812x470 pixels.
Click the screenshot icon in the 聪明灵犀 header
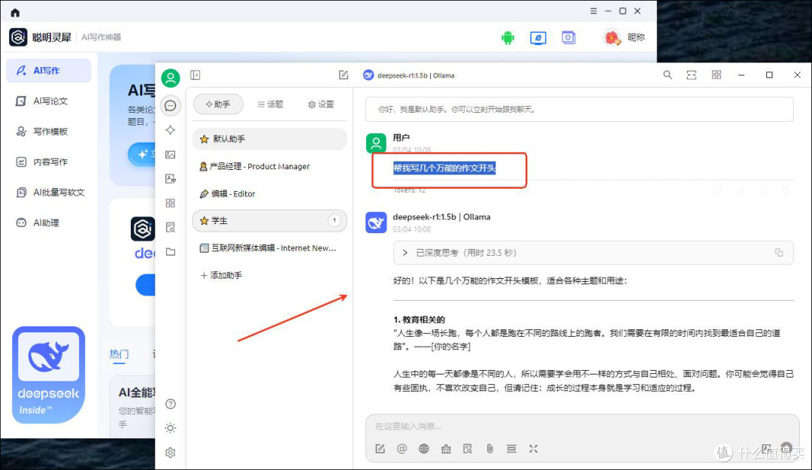(x=568, y=38)
